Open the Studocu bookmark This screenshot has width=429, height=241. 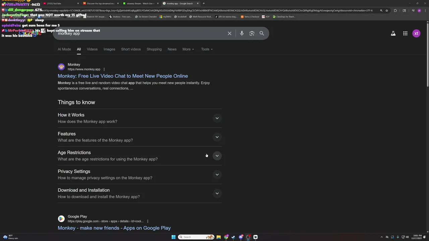click(120, 16)
